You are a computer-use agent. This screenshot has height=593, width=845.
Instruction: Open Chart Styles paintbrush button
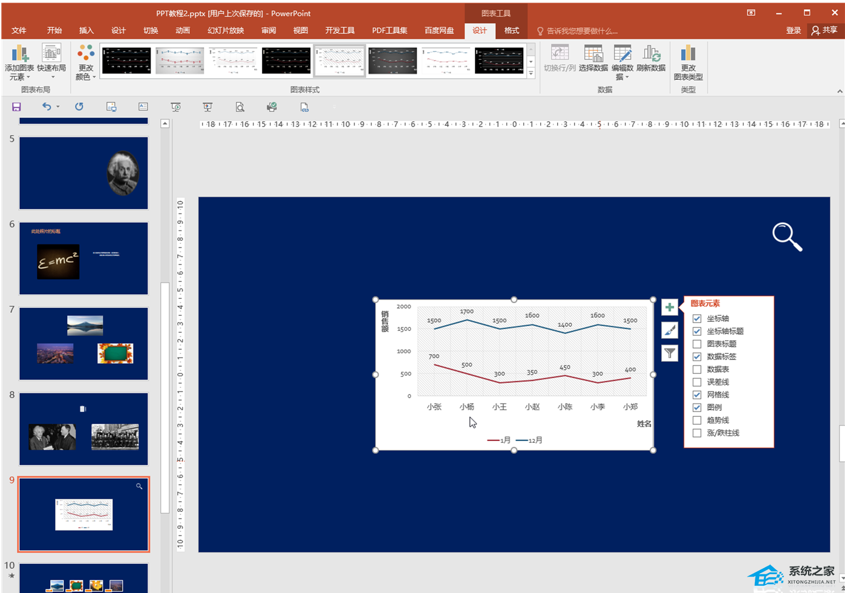pyautogui.click(x=669, y=330)
